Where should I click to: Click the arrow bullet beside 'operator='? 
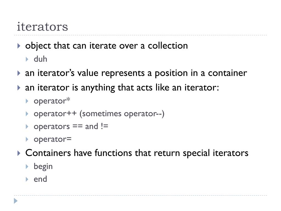(27, 139)
